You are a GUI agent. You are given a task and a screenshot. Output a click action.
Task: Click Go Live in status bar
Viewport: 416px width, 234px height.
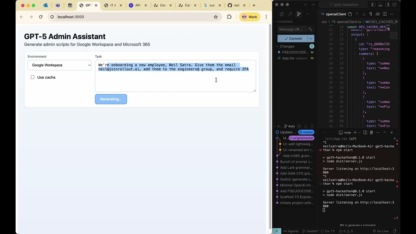[380, 231]
